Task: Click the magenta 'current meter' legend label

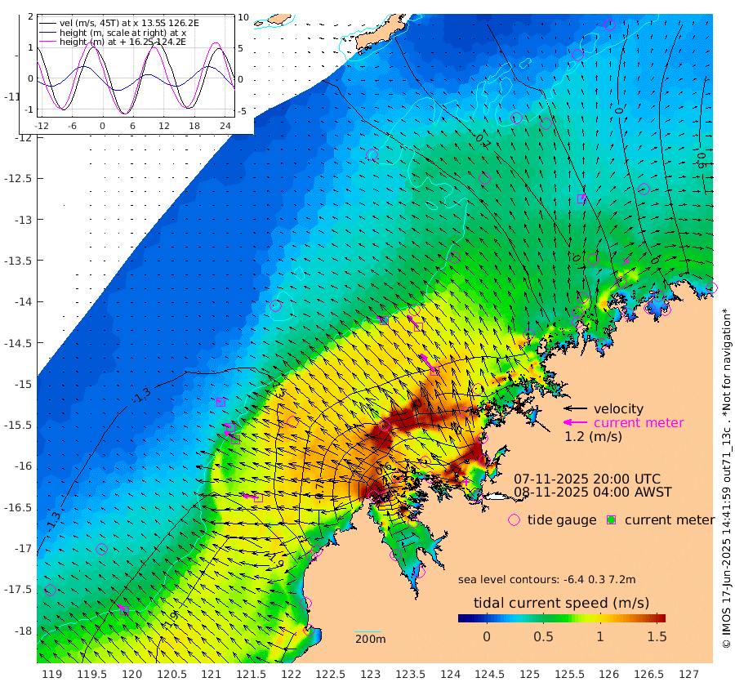Action: click(639, 422)
